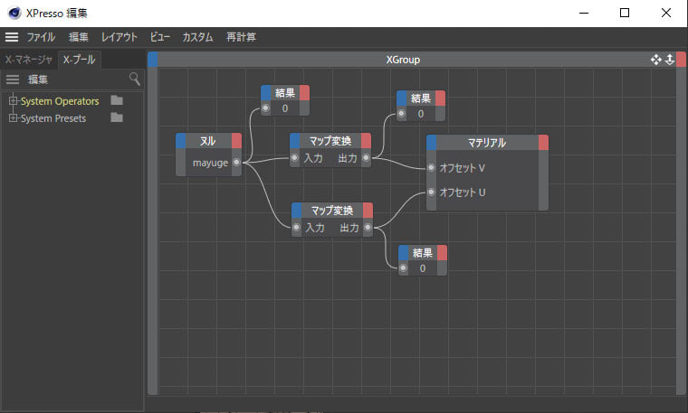The height and width of the screenshot is (413, 688).
Task: Click the mayuge output port on ヌル node
Action: point(236,163)
